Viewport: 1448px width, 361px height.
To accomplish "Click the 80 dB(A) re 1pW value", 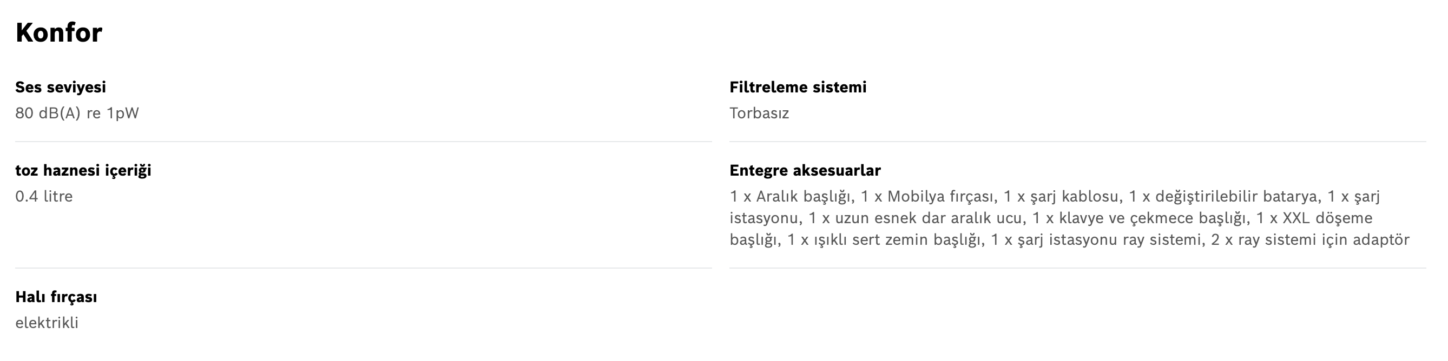I will pyautogui.click(x=77, y=113).
